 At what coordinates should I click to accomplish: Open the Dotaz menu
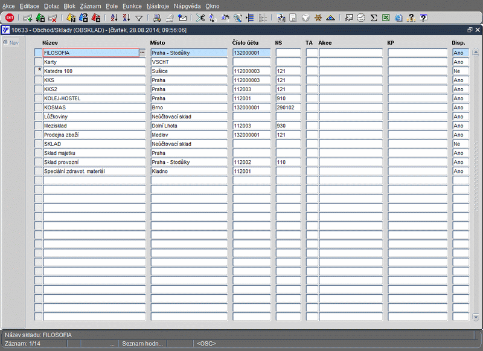tap(51, 6)
